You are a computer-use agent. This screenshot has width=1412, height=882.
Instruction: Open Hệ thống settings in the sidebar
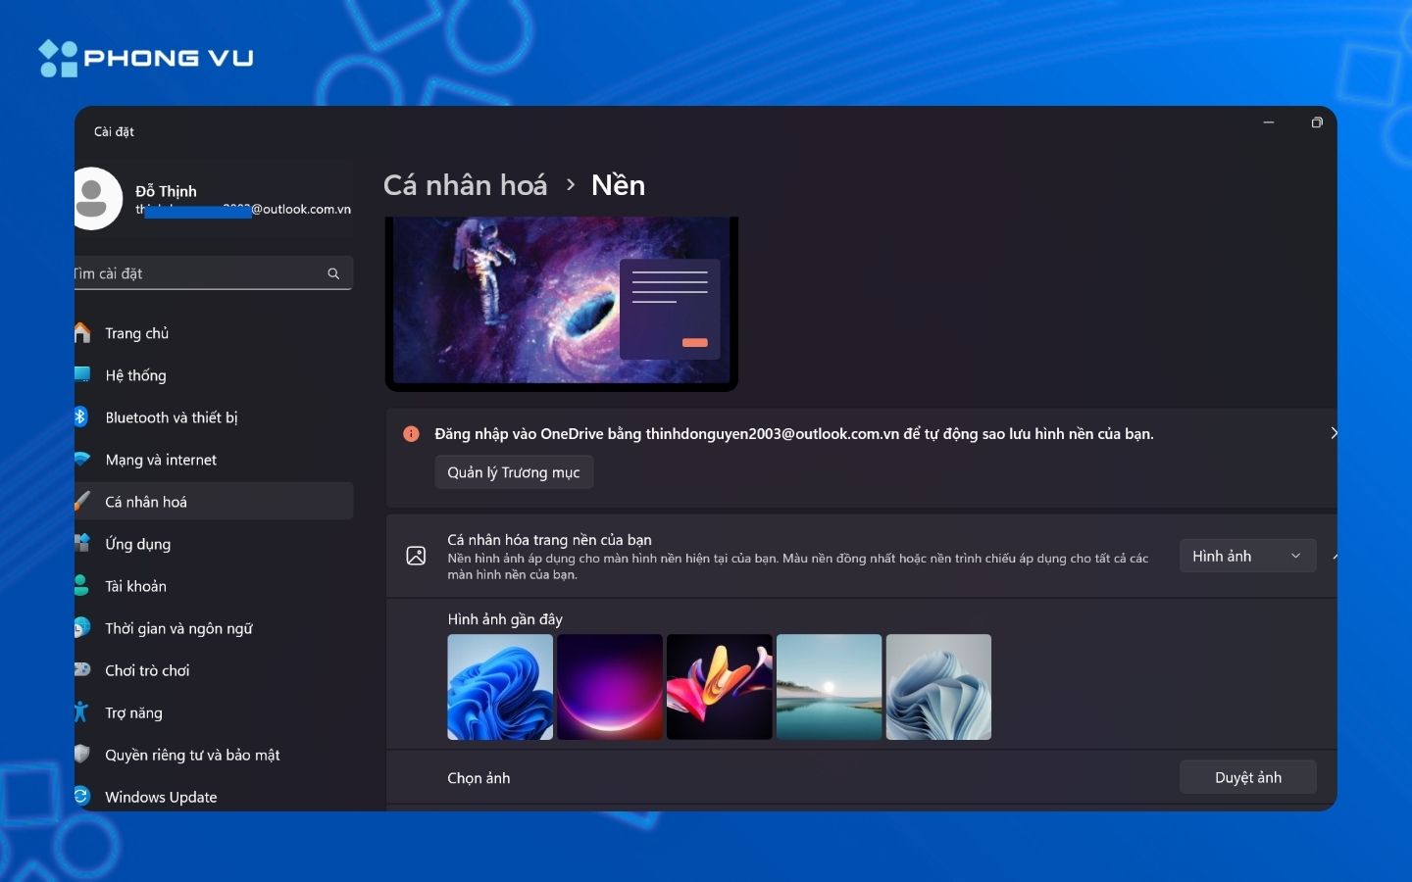(x=134, y=375)
